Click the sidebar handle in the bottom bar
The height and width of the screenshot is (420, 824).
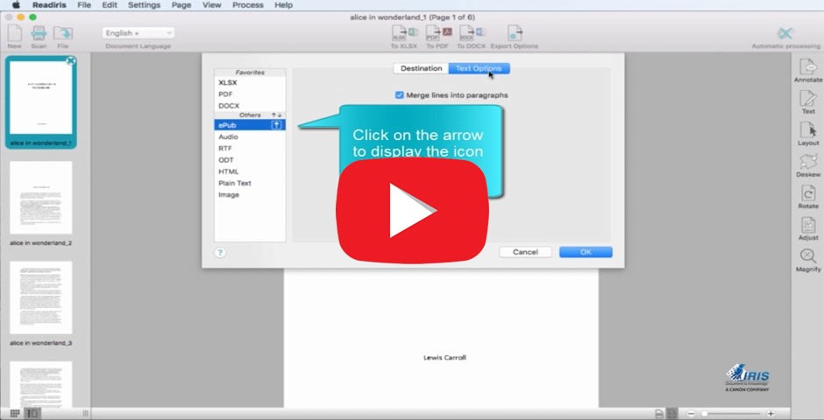click(x=86, y=414)
